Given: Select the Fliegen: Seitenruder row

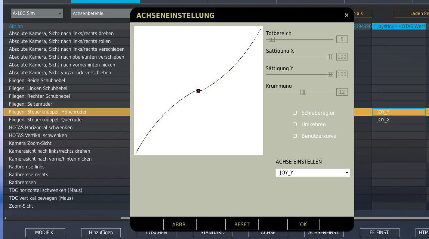Looking at the screenshot, I should pyautogui.click(x=31, y=104).
